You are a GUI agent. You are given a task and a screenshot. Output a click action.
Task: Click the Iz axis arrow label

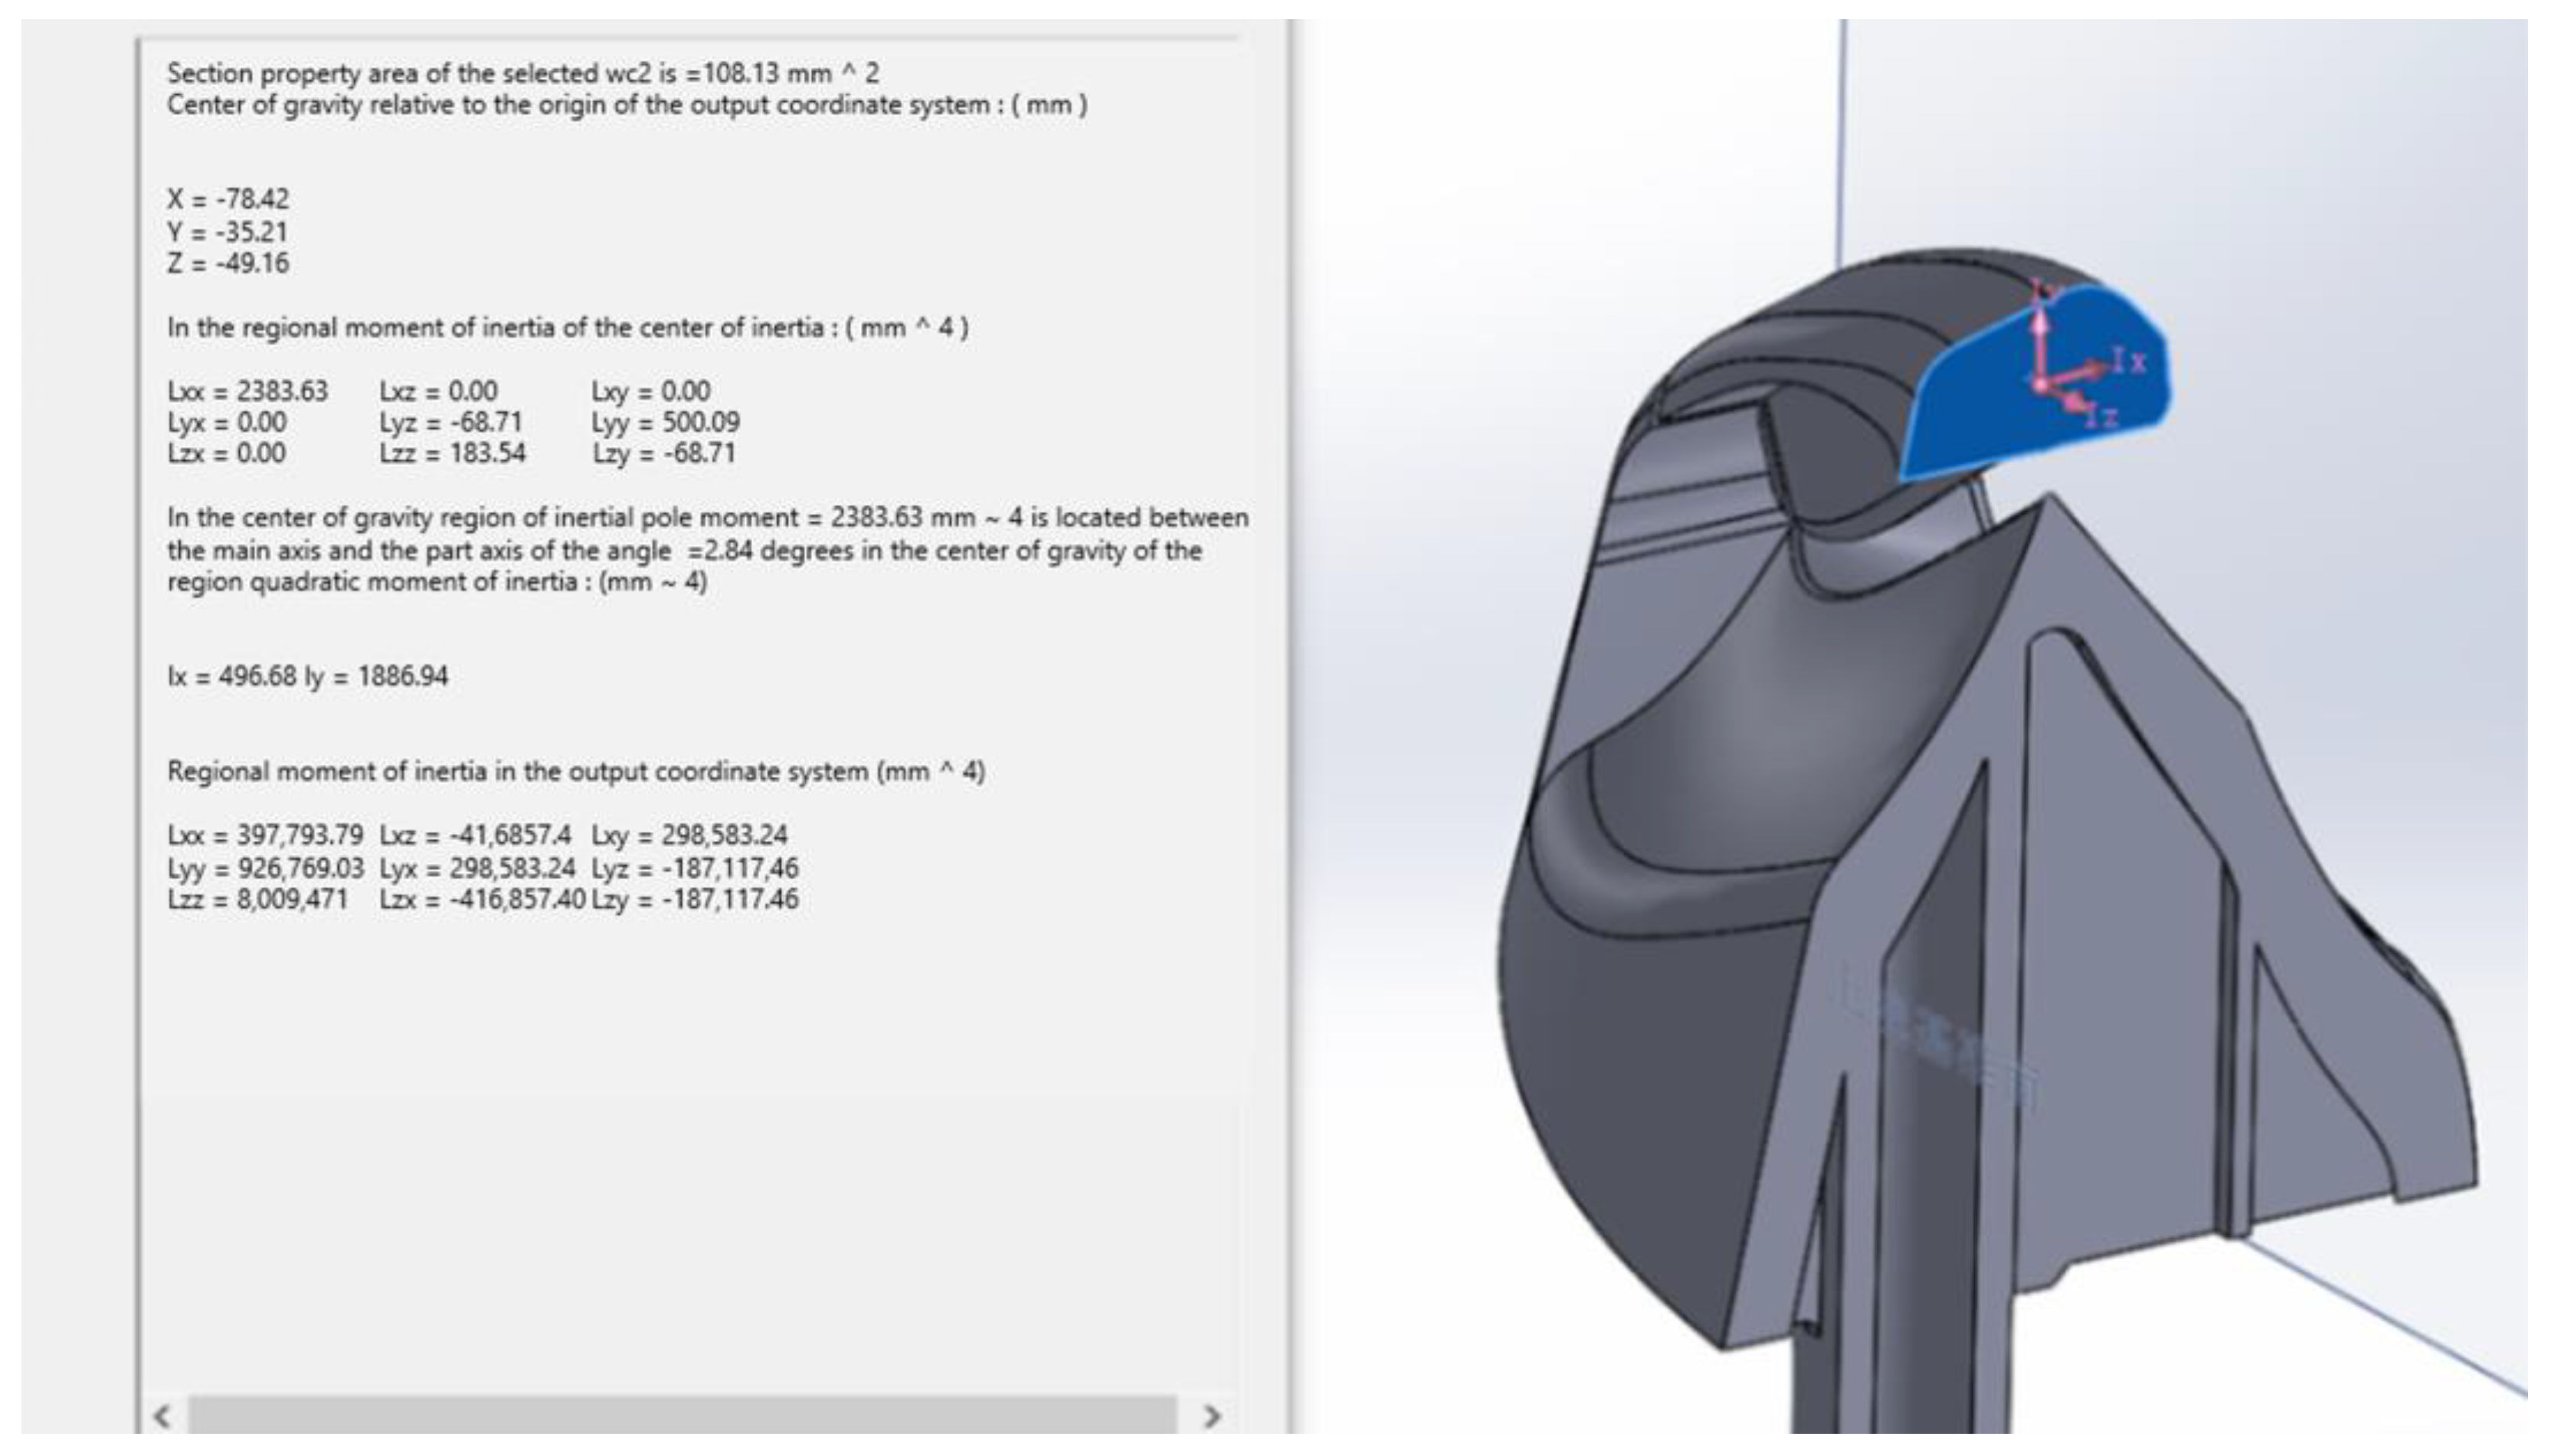2102,415
